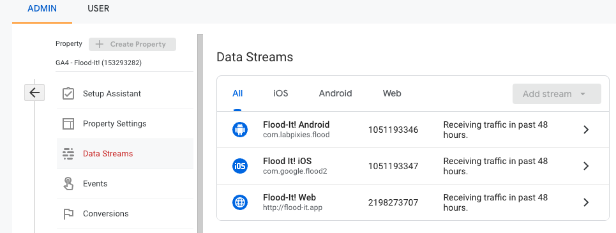Click the Events hand-pointer icon
Screen dimensions: 616x233
68,183
